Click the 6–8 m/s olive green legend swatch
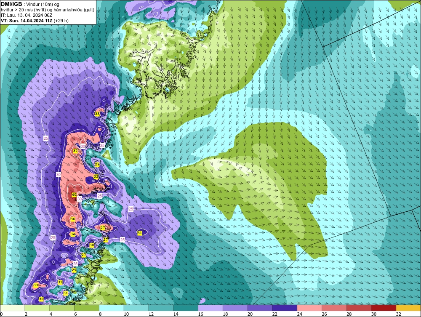Screen dimensions: 421x317 point(87,308)
